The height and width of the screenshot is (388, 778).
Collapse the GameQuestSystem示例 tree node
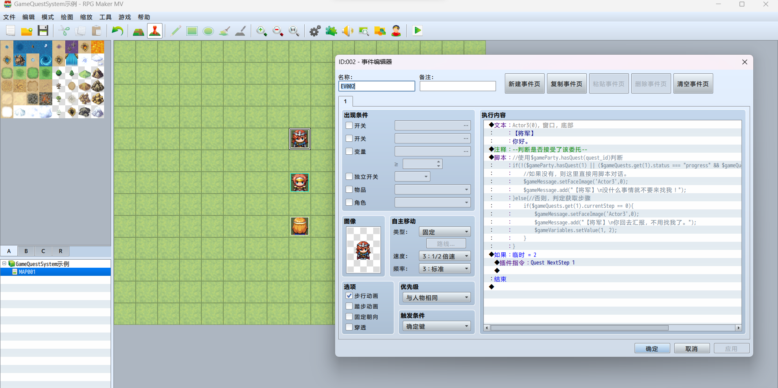pos(4,264)
